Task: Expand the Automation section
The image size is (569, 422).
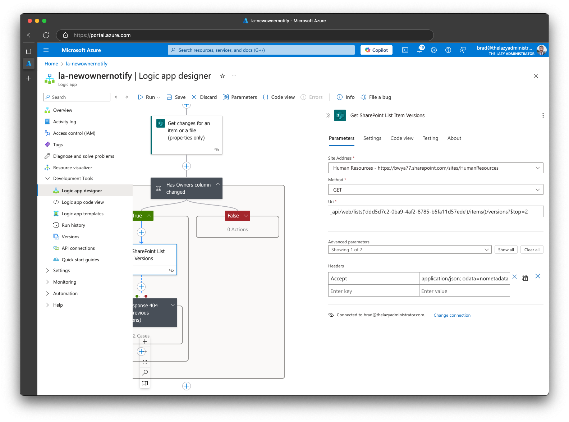Action: pyautogui.click(x=47, y=294)
